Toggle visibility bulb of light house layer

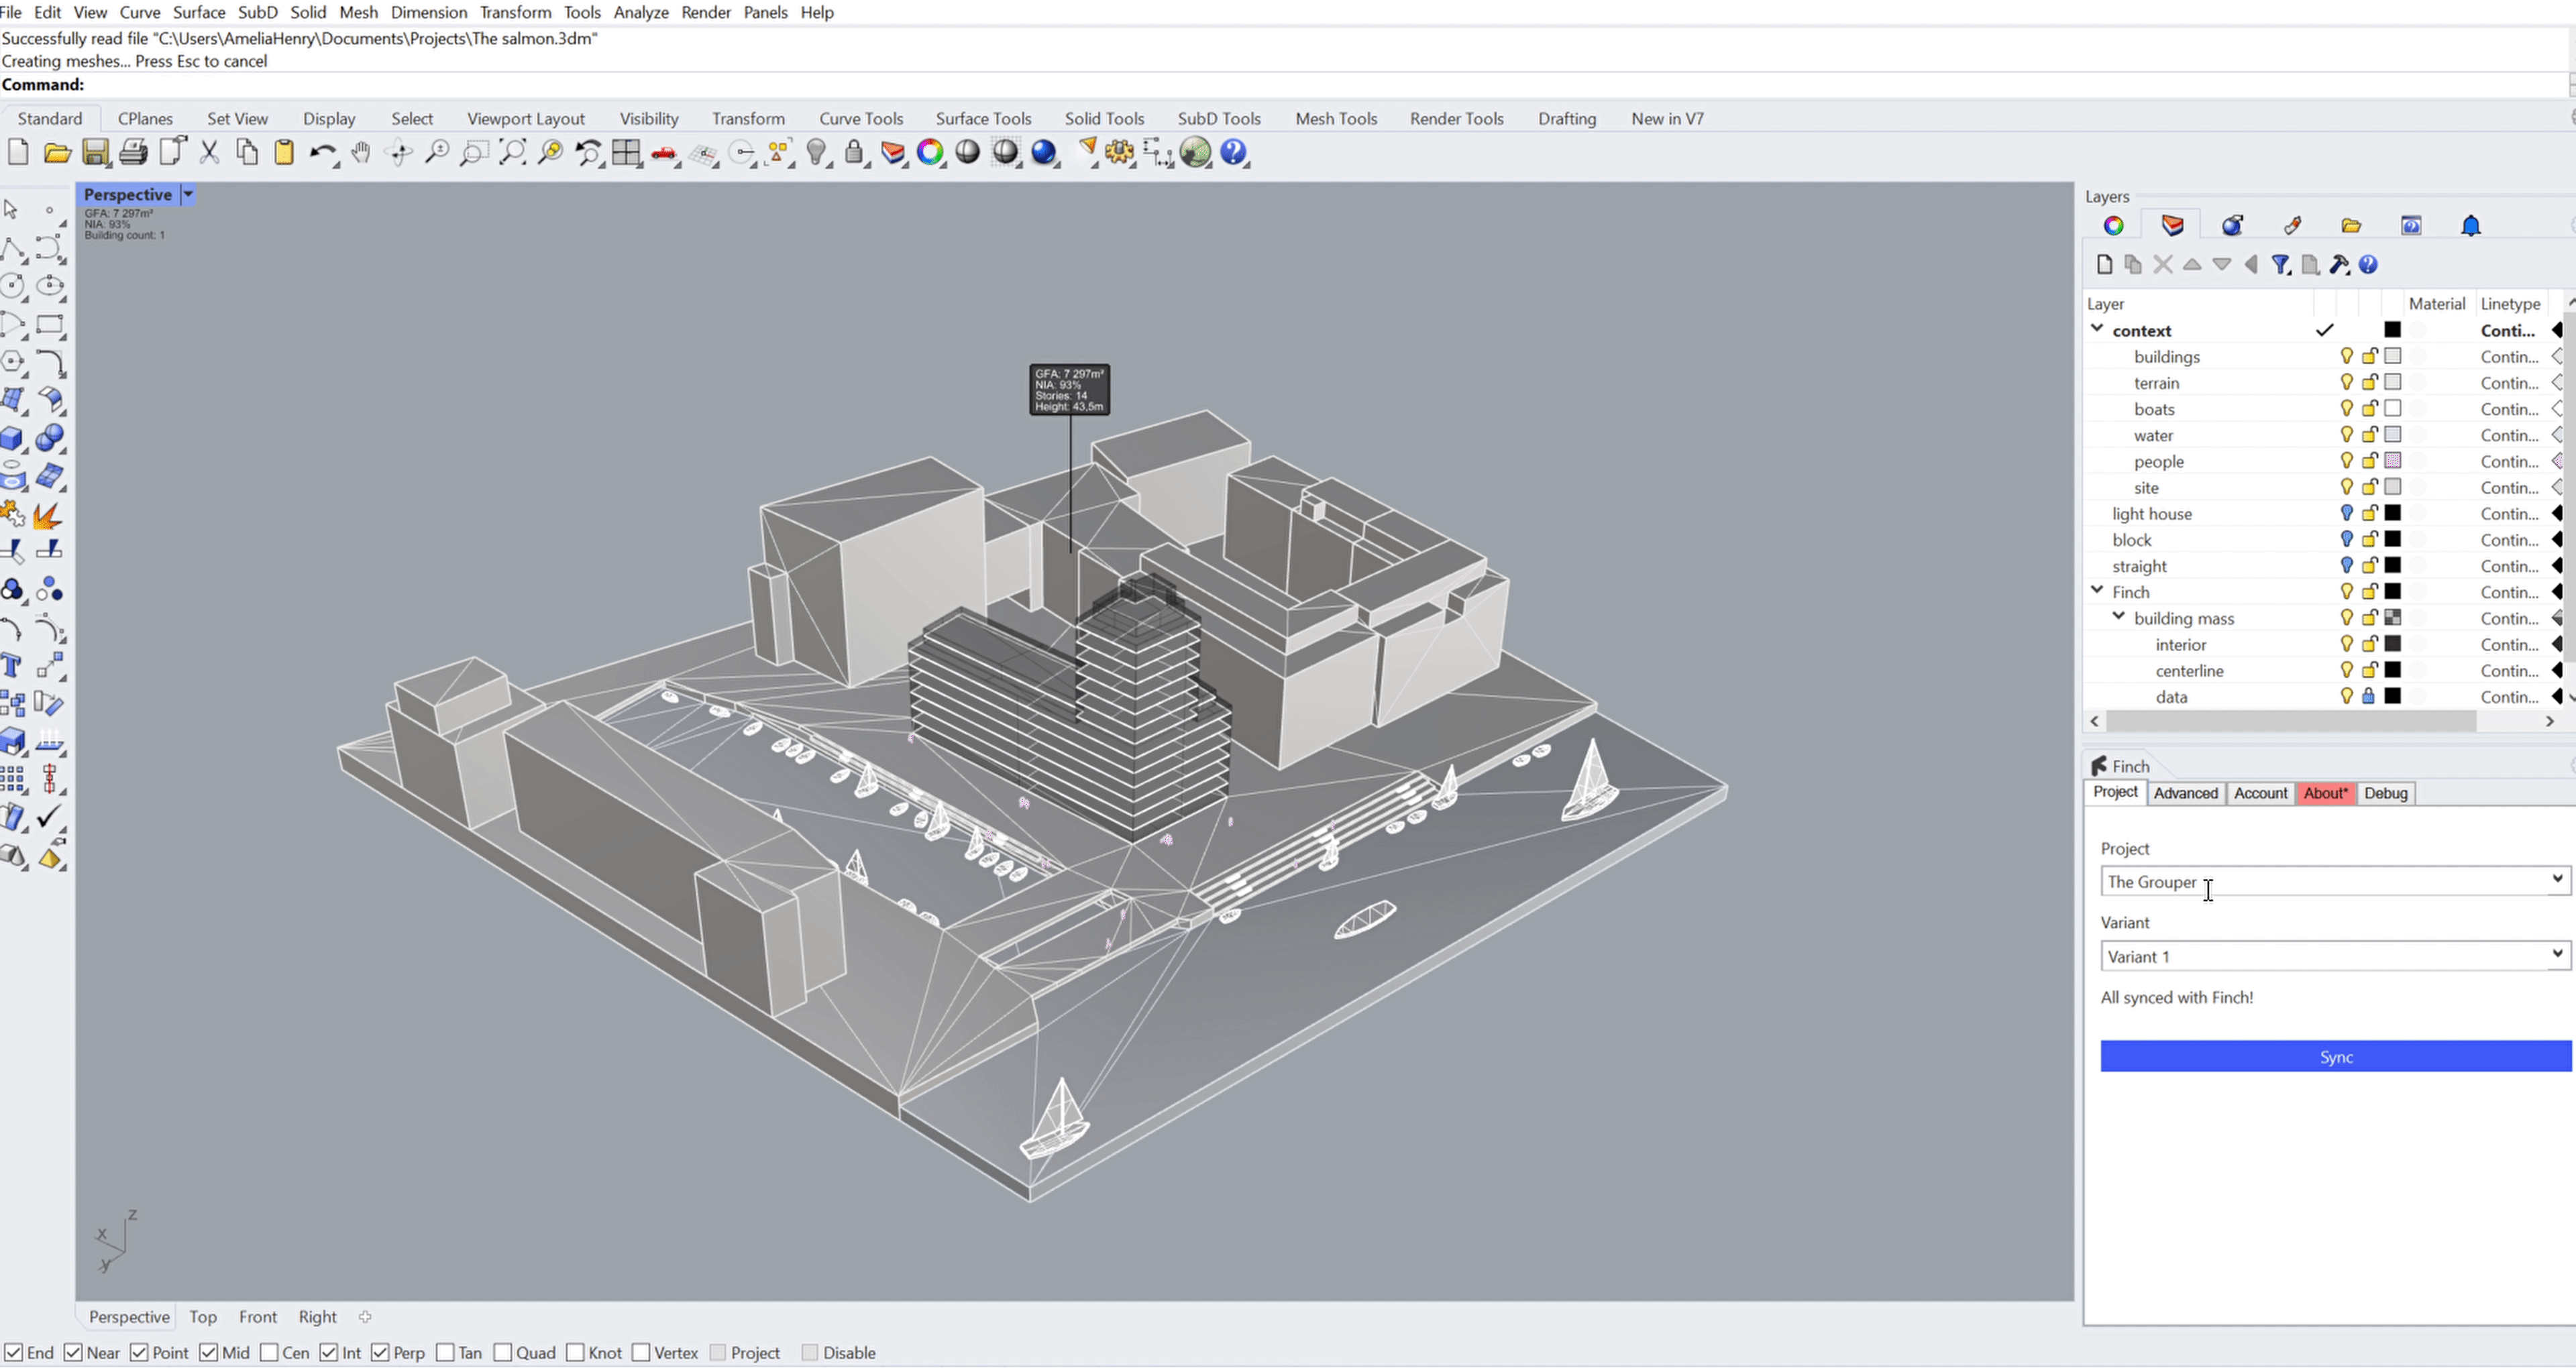click(2346, 513)
